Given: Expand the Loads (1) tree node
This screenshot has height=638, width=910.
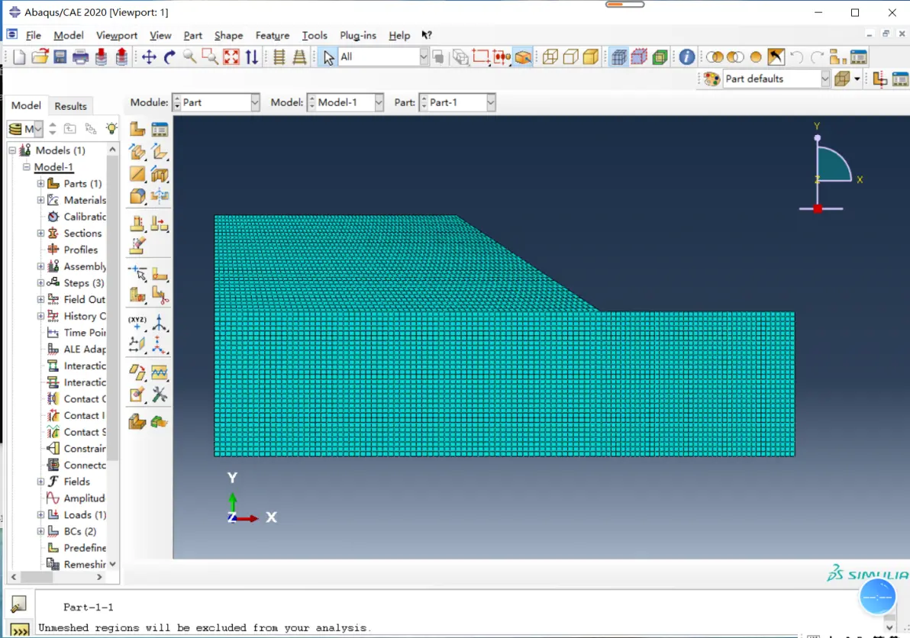Looking at the screenshot, I should pos(40,515).
